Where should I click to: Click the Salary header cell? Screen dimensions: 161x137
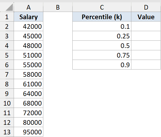[28, 17]
